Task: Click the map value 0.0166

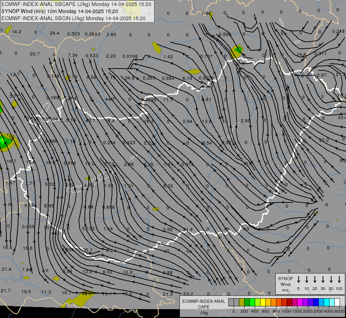Action: pyautogui.click(x=130, y=57)
